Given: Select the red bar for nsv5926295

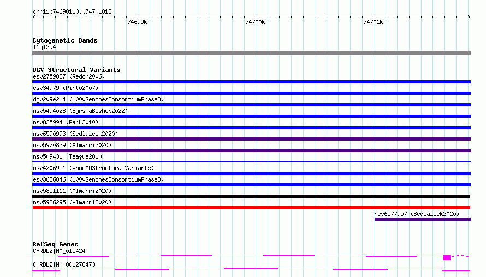Looking at the screenshot, I should pos(251,208).
